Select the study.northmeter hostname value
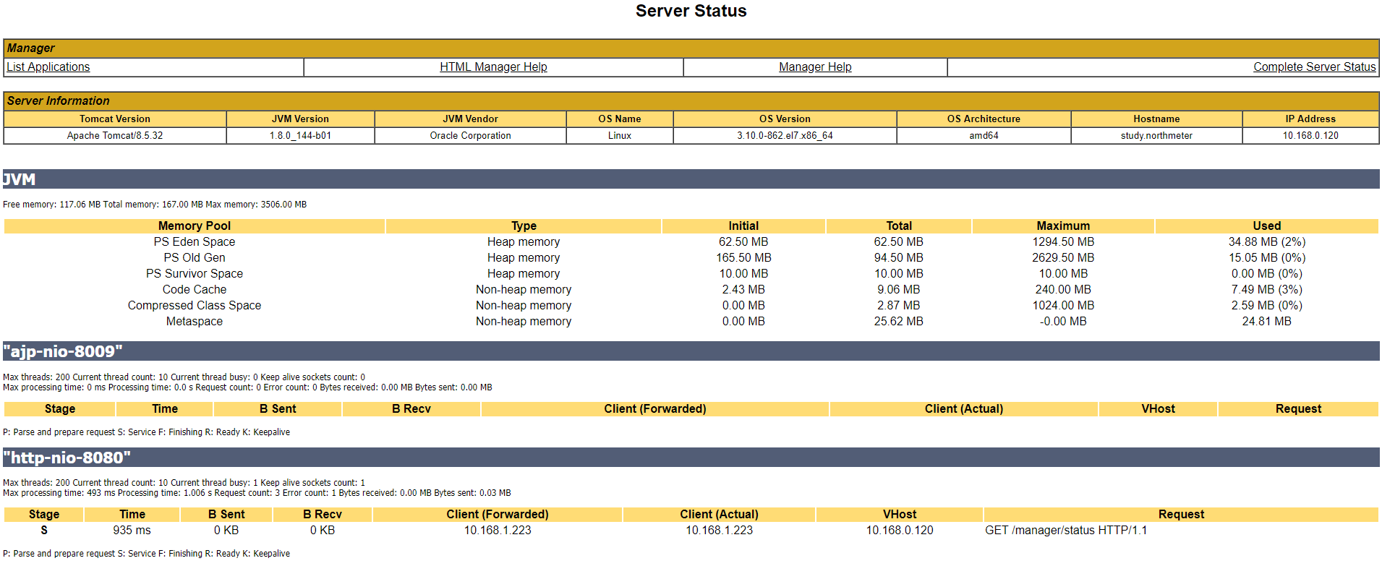1382x566 pixels. click(1156, 136)
